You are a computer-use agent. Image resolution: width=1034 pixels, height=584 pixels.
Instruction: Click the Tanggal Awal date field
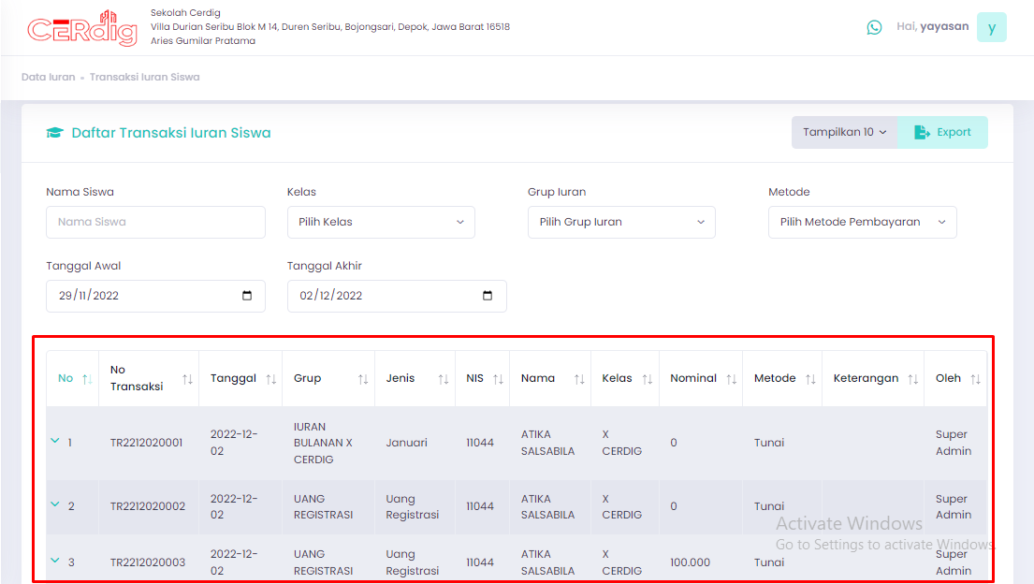pos(155,297)
